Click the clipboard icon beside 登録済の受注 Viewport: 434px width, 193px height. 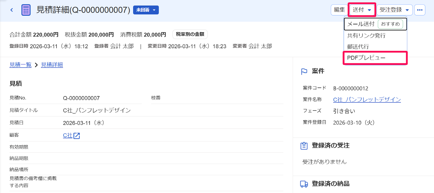(x=304, y=146)
